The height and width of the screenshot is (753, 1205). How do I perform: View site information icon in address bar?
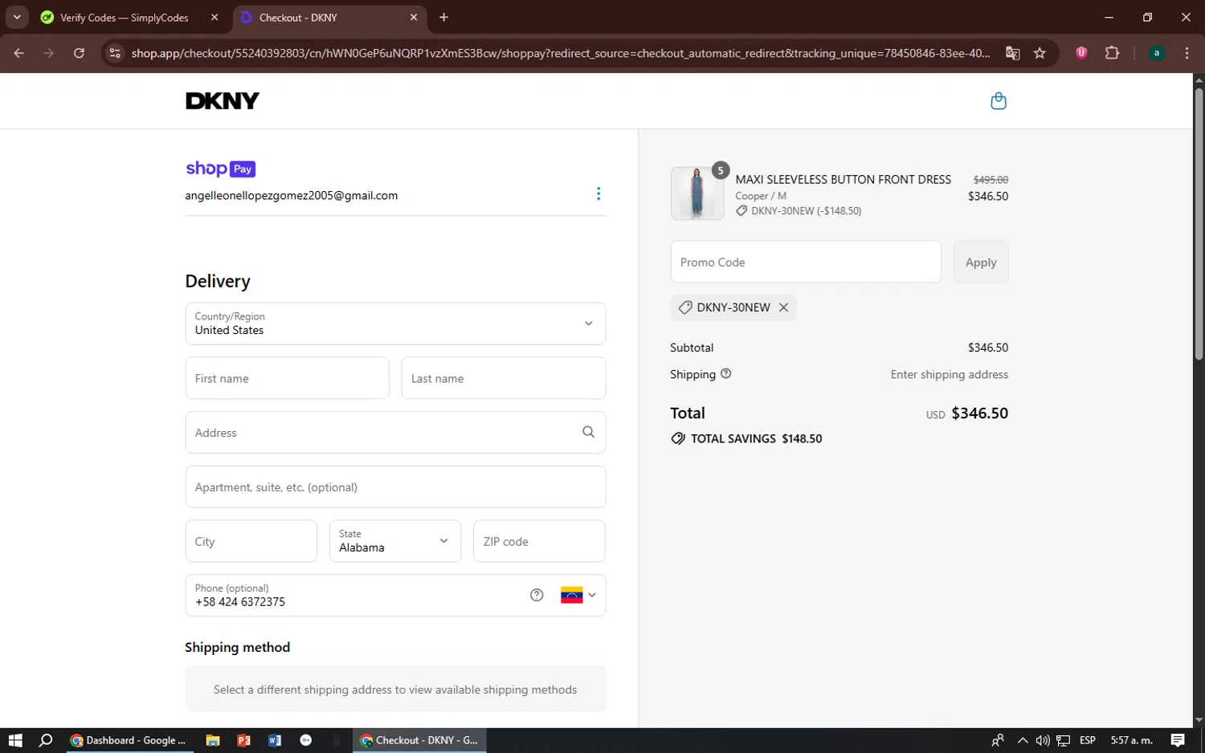click(115, 53)
